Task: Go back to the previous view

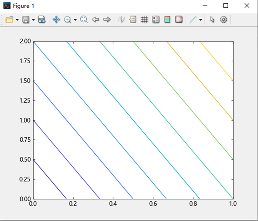Action: pos(96,20)
